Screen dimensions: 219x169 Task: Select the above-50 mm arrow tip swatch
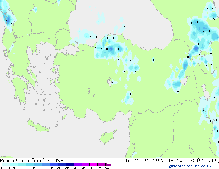[109, 165]
